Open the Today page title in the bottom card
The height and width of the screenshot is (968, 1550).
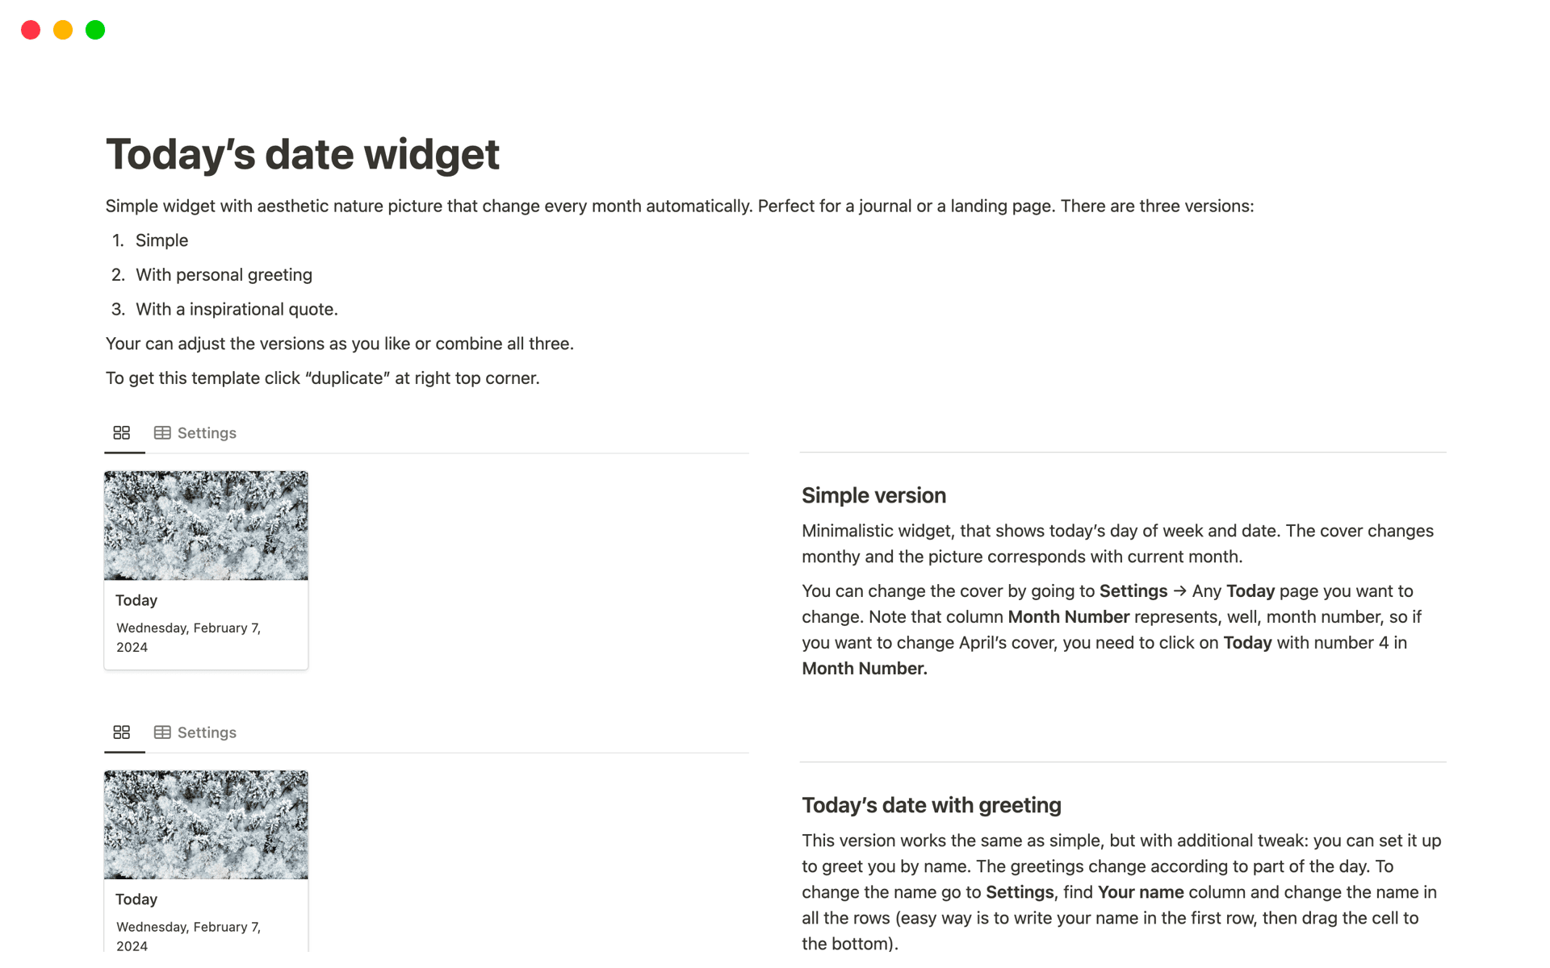coord(136,899)
